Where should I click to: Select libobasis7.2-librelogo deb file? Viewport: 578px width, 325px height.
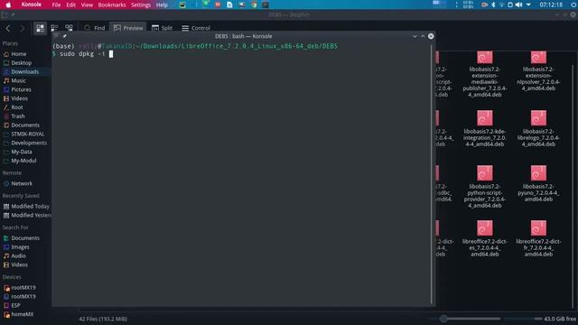click(538, 128)
